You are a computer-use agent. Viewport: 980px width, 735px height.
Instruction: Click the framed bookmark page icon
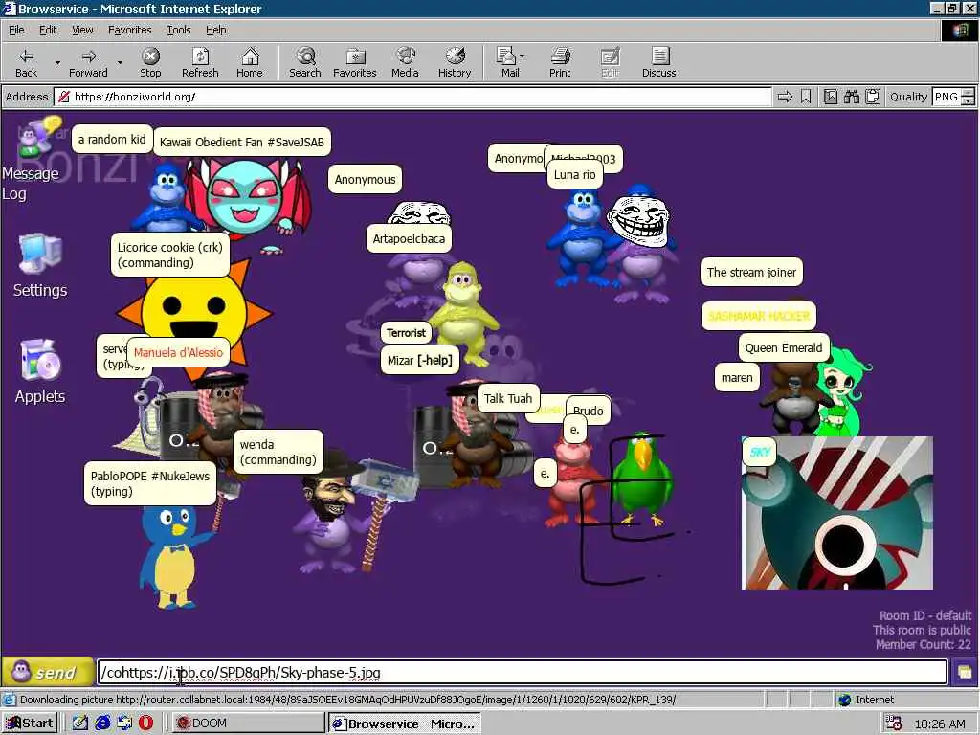[x=831, y=97]
